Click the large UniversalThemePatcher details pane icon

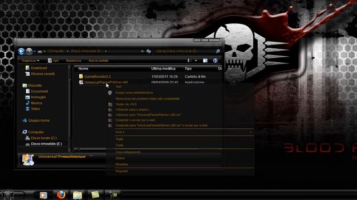click(28, 159)
